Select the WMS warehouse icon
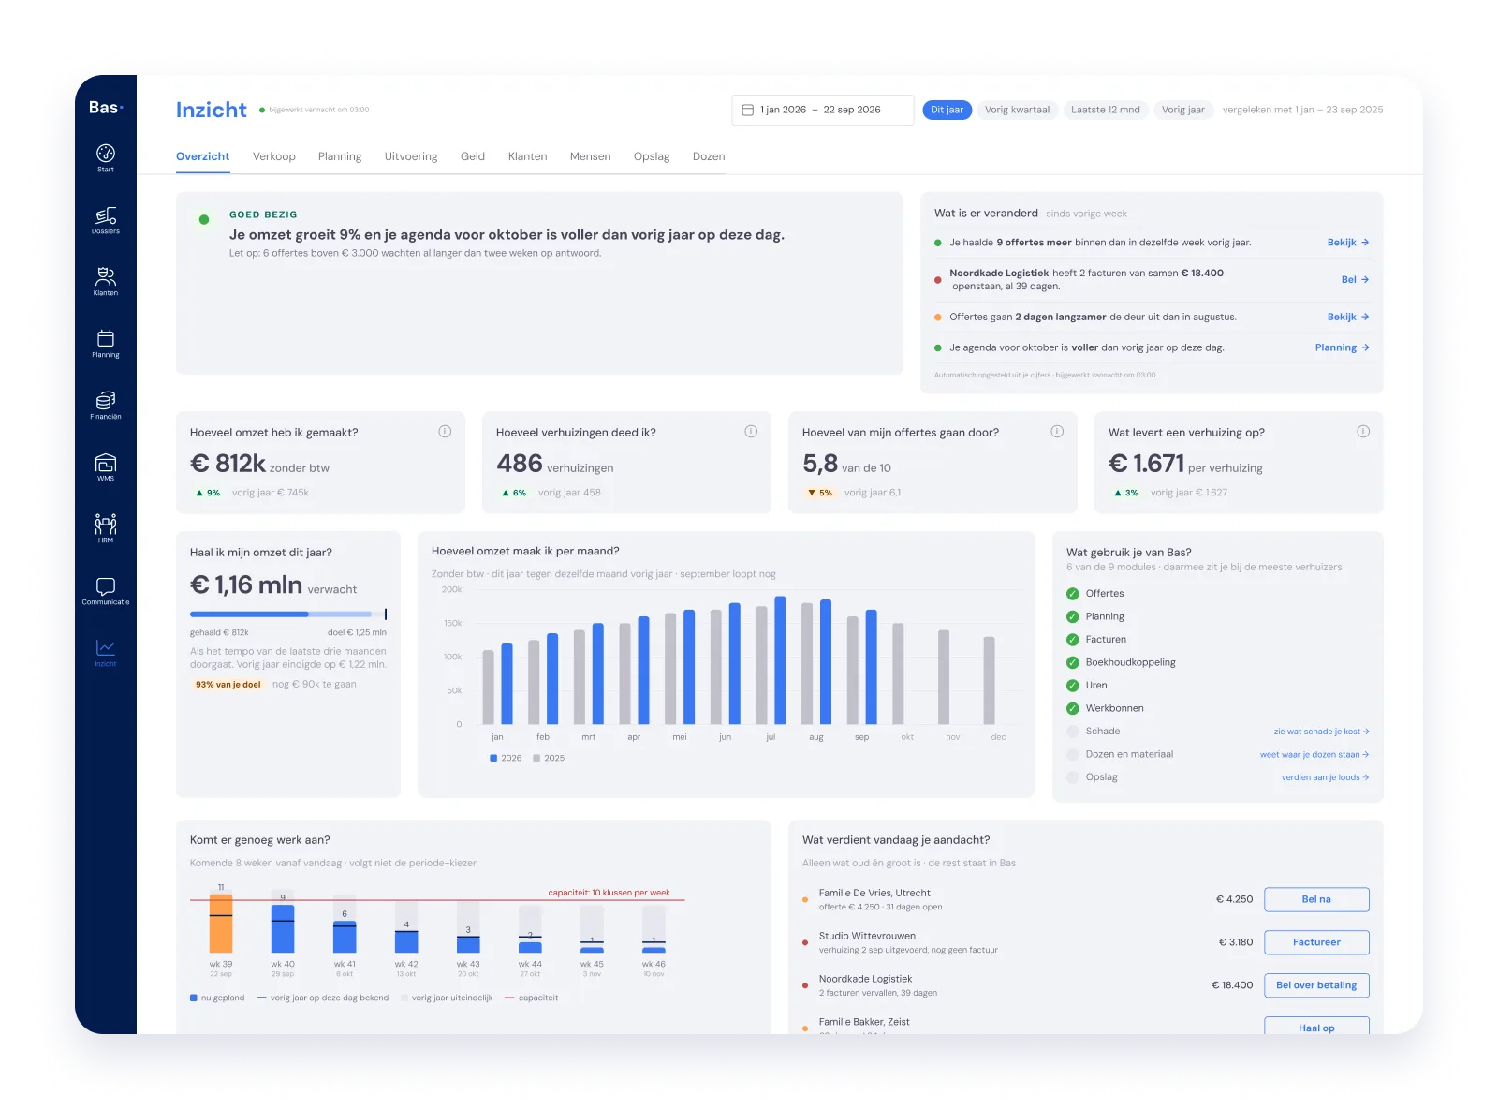The height and width of the screenshot is (1109, 1498). pyautogui.click(x=106, y=466)
